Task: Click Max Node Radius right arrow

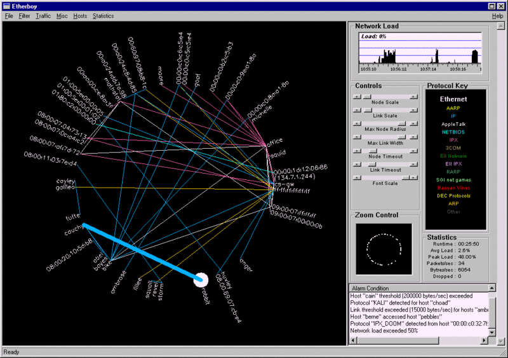Action: pyautogui.click(x=413, y=123)
